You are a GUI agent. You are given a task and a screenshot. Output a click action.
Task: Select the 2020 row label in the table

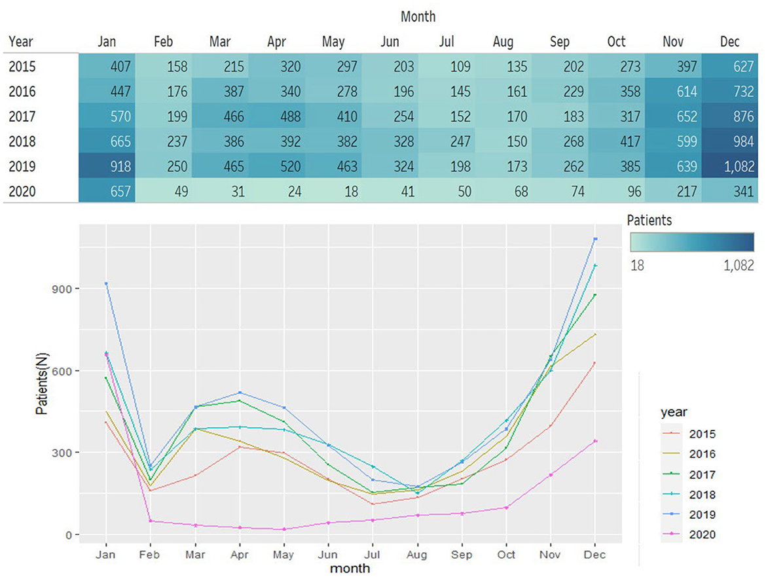point(22,191)
